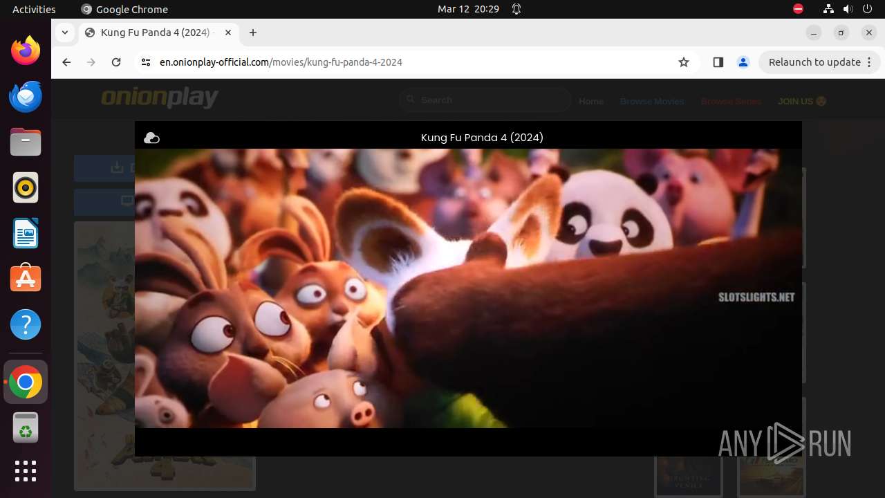Open the Activities overview

coord(34,9)
